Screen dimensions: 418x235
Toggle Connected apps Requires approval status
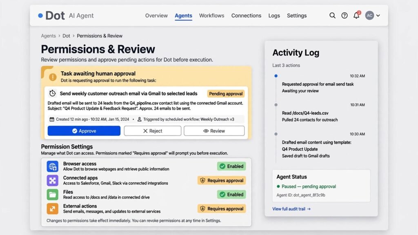point(222,180)
